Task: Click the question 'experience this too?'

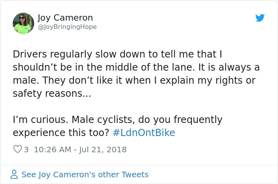Action: tap(61, 132)
